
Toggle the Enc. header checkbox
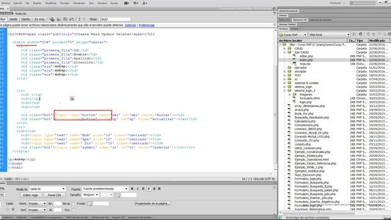pyautogui.click(x=73, y=210)
